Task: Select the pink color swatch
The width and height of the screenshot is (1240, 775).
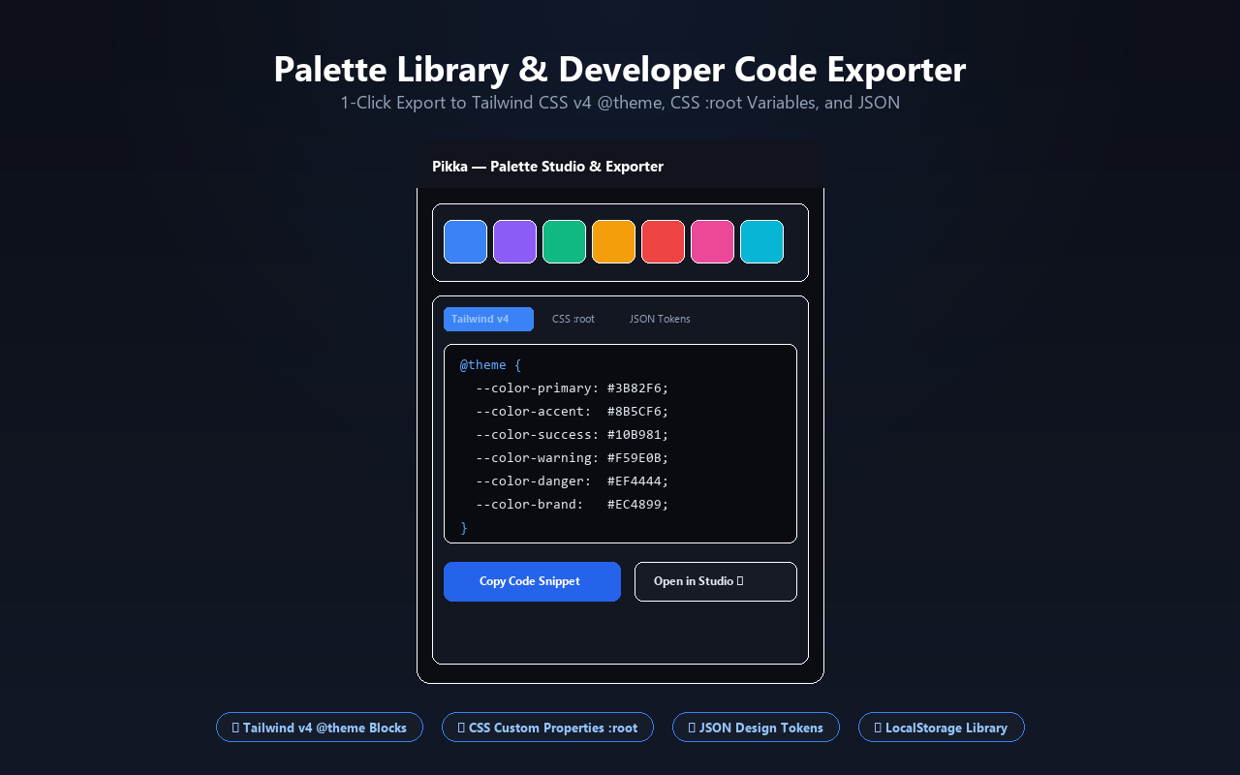Action: point(712,241)
